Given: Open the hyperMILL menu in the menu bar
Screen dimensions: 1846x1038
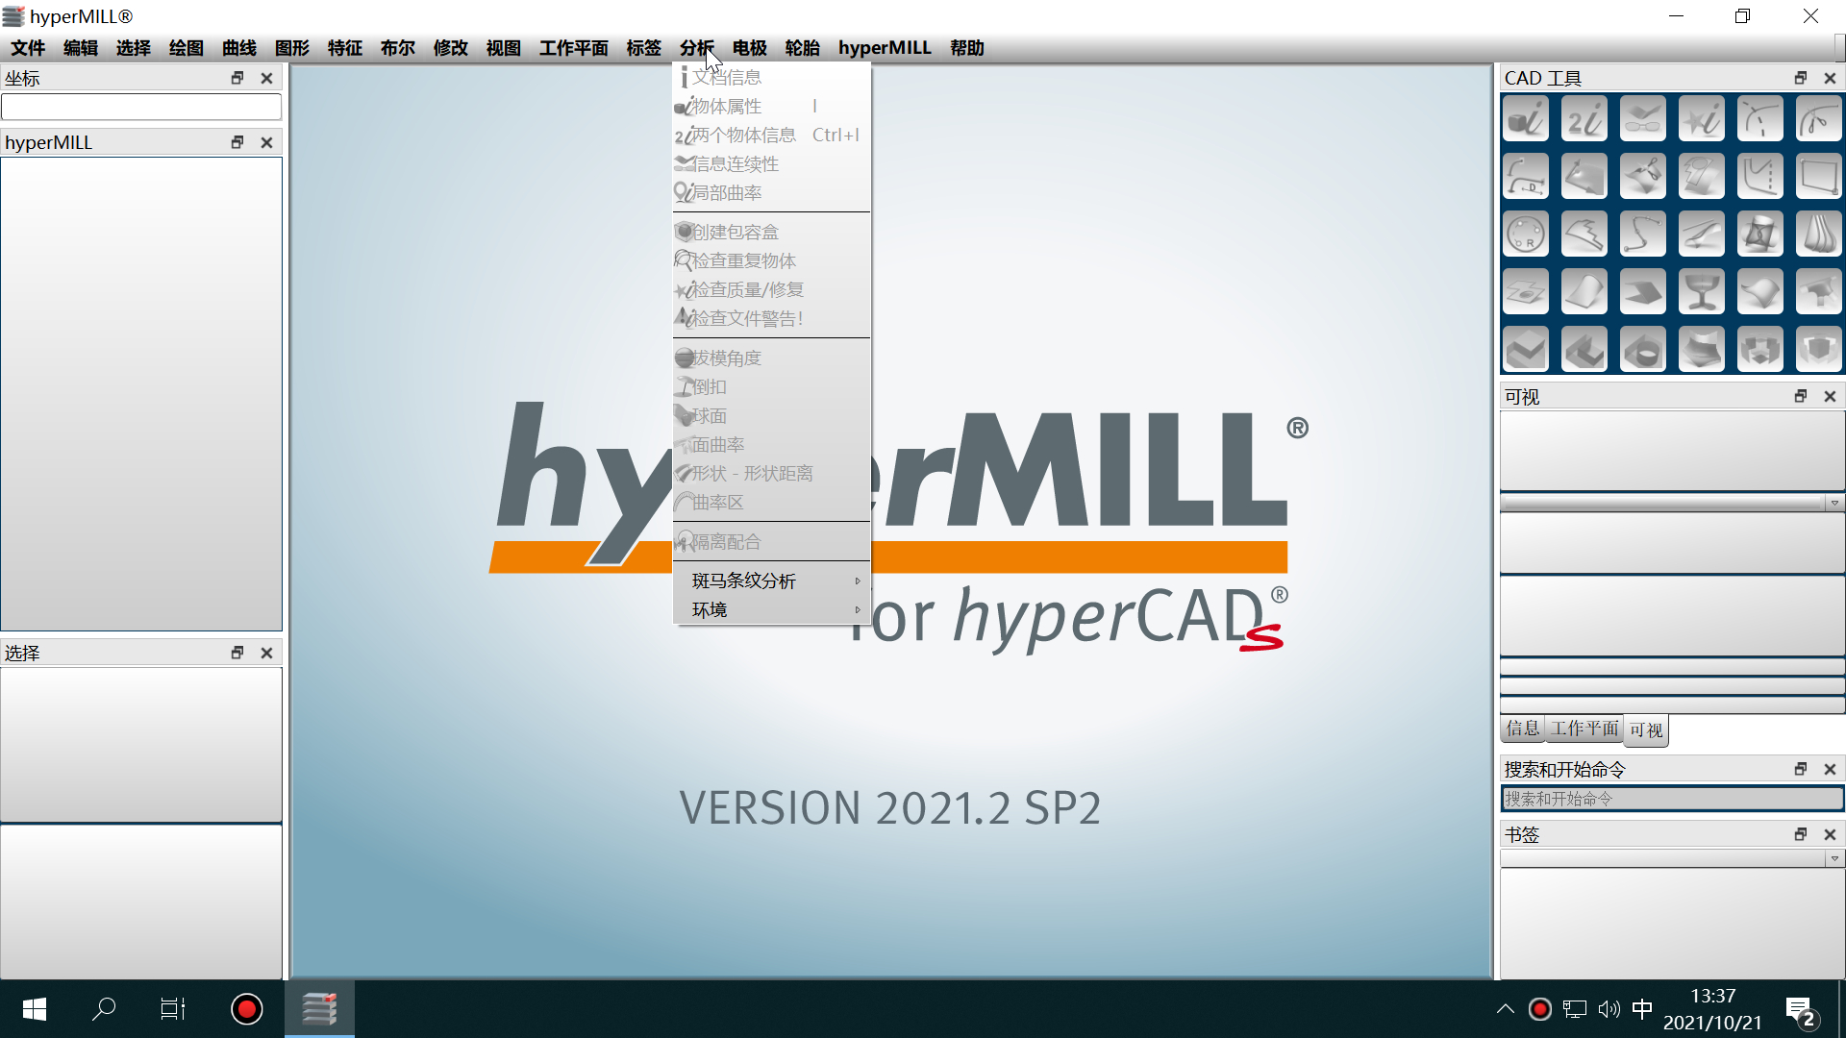Looking at the screenshot, I should click(x=885, y=48).
